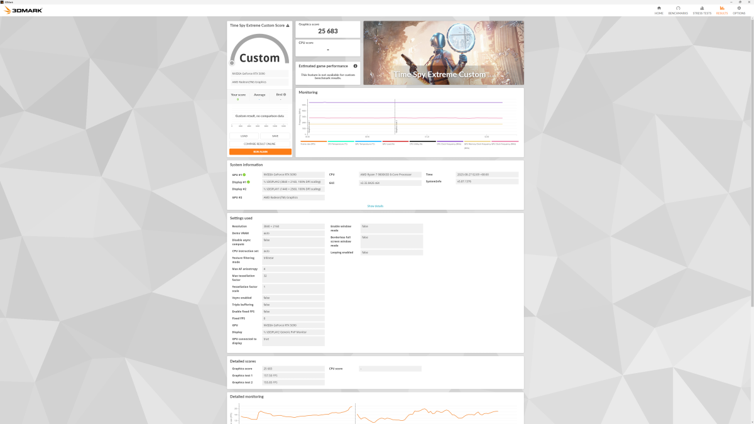Click the LOAD button
Image resolution: width=754 pixels, height=424 pixels.
point(244,136)
